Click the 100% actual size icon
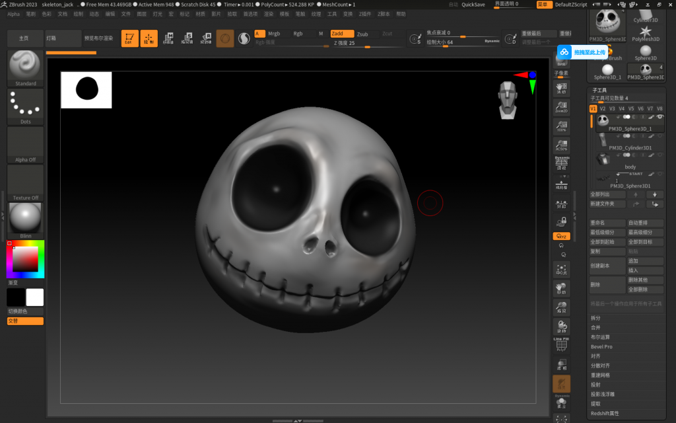Viewport: 676px width, 423px height. pyautogui.click(x=561, y=126)
